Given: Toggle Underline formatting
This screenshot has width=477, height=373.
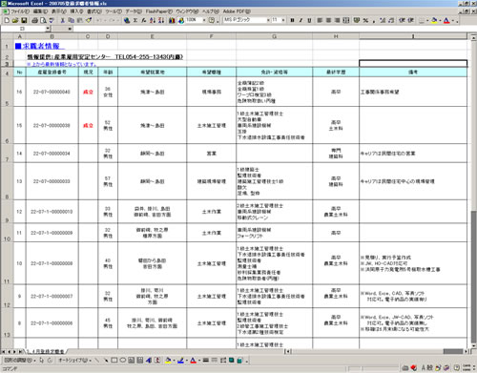Looking at the screenshot, I should click(x=309, y=20).
